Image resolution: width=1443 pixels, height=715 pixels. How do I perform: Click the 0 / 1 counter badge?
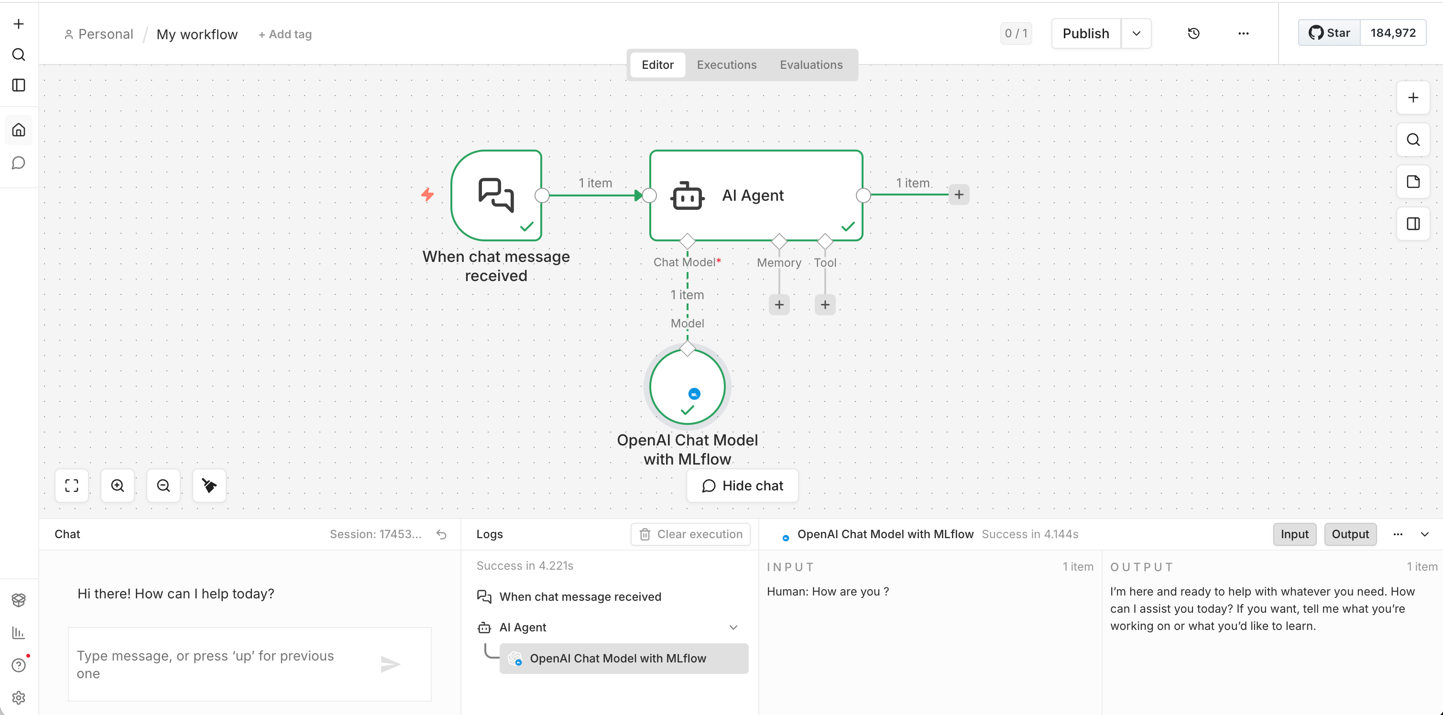pos(1016,33)
